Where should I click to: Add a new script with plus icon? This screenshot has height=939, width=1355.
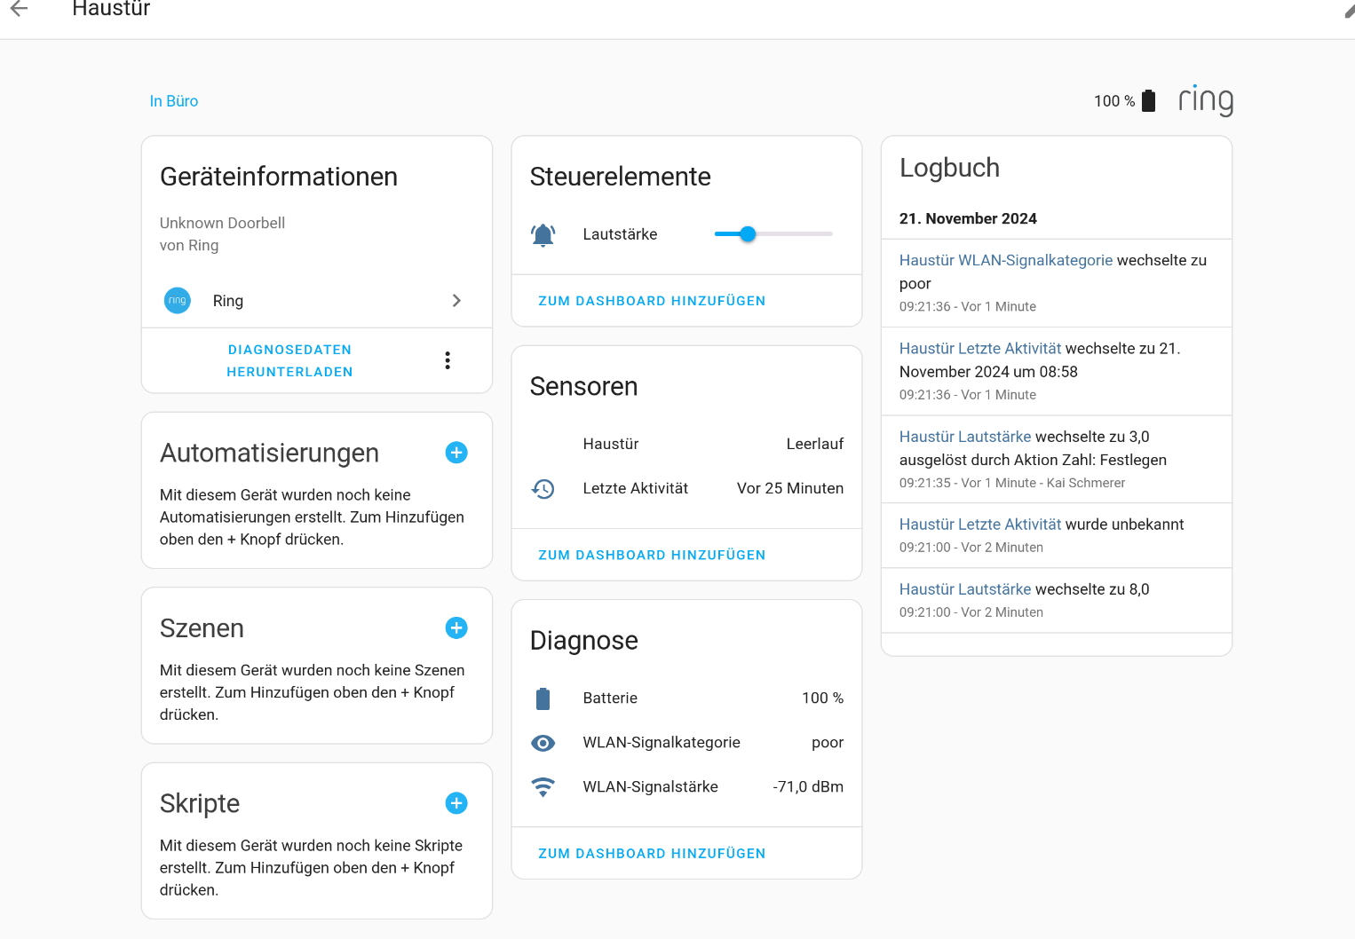[x=456, y=803]
